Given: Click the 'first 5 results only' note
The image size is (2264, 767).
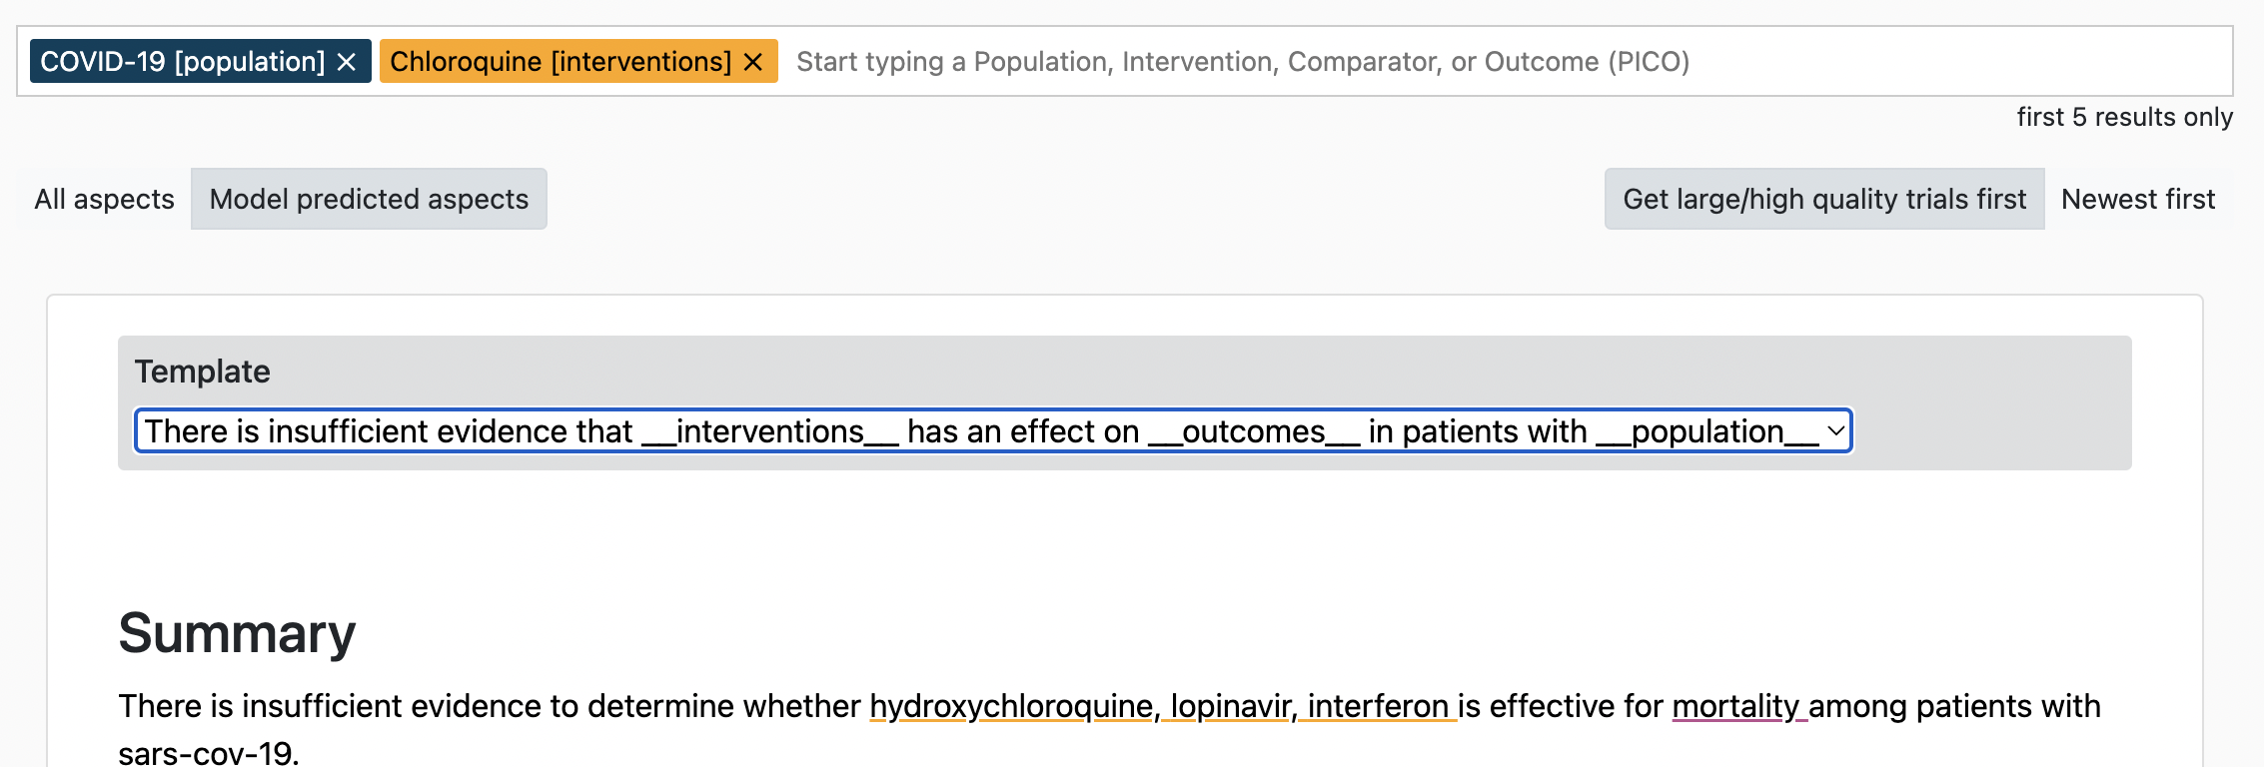Looking at the screenshot, I should click(x=2124, y=117).
